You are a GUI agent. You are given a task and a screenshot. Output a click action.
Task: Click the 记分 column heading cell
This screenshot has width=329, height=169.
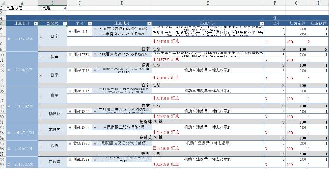275,23
